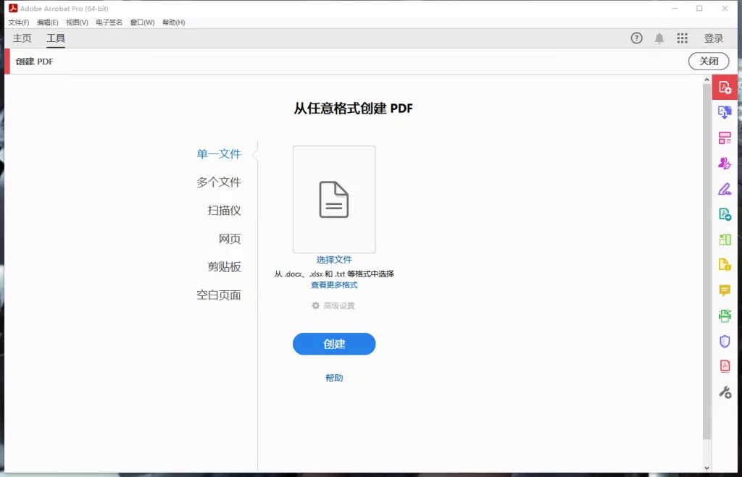Open the help question mark icon
Image resolution: width=742 pixels, height=477 pixels.
pos(636,38)
